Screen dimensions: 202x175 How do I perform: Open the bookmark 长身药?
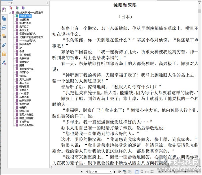tap(23, 107)
